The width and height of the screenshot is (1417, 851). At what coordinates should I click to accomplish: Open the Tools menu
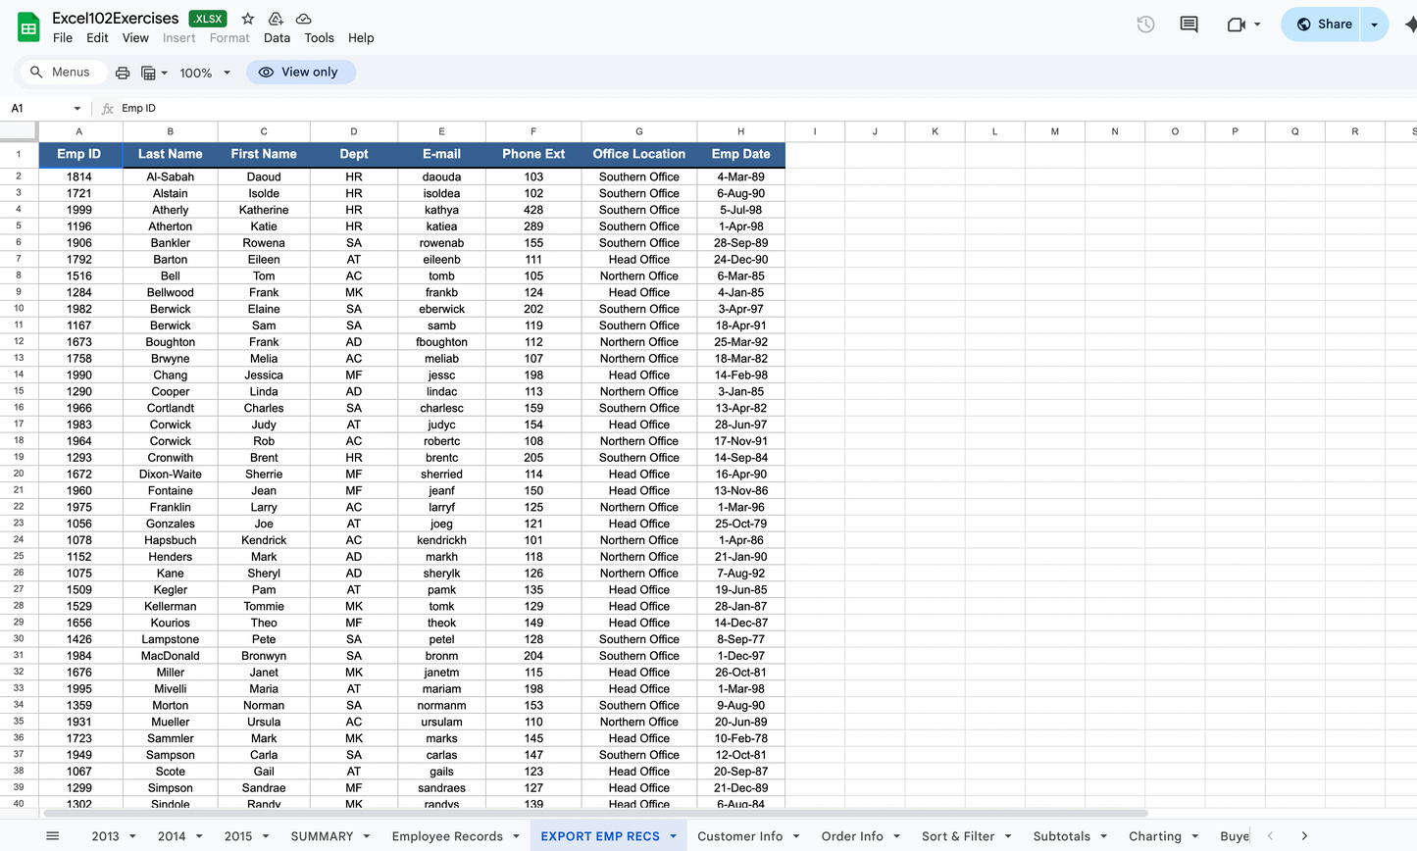coord(319,37)
